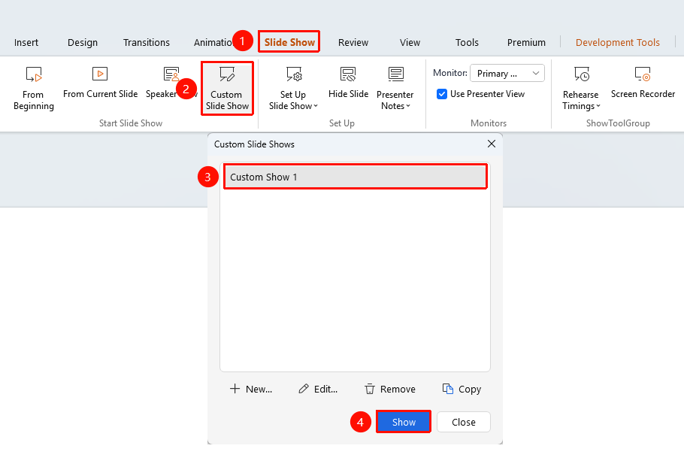Create a New custom show
Screen dimensions: 684x473
tap(251, 389)
